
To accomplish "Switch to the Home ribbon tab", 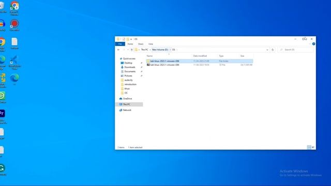I will [x=130, y=44].
